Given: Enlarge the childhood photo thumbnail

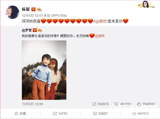Looking at the screenshot, I should [44, 70].
